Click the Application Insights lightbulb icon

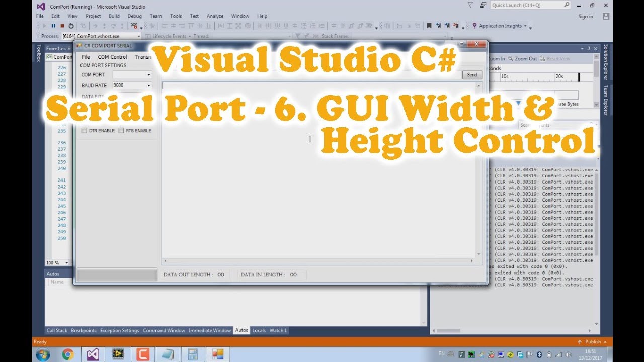474,26
